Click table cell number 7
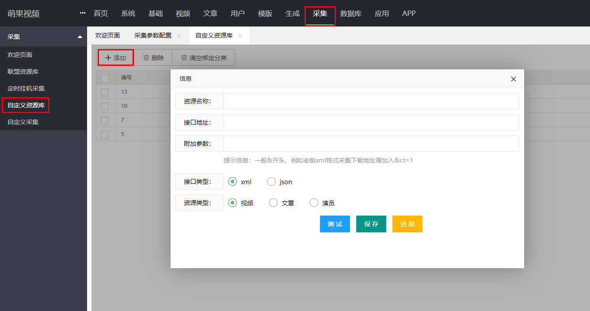The image size is (590, 311). tap(123, 120)
